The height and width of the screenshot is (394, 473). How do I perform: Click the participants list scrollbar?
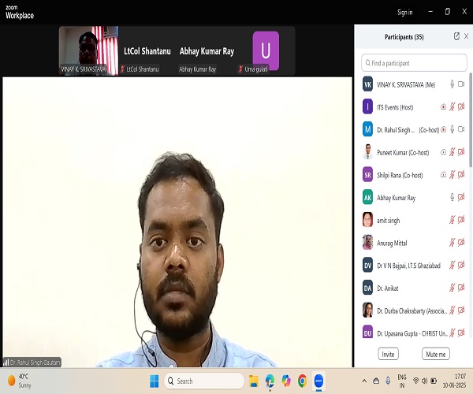point(471,120)
